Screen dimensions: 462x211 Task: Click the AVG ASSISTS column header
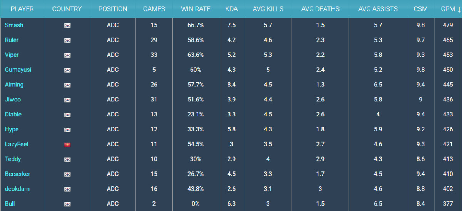click(378, 9)
